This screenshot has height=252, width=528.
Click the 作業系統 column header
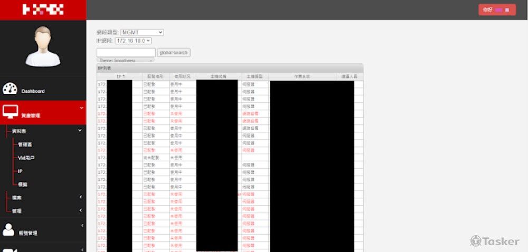303,77
